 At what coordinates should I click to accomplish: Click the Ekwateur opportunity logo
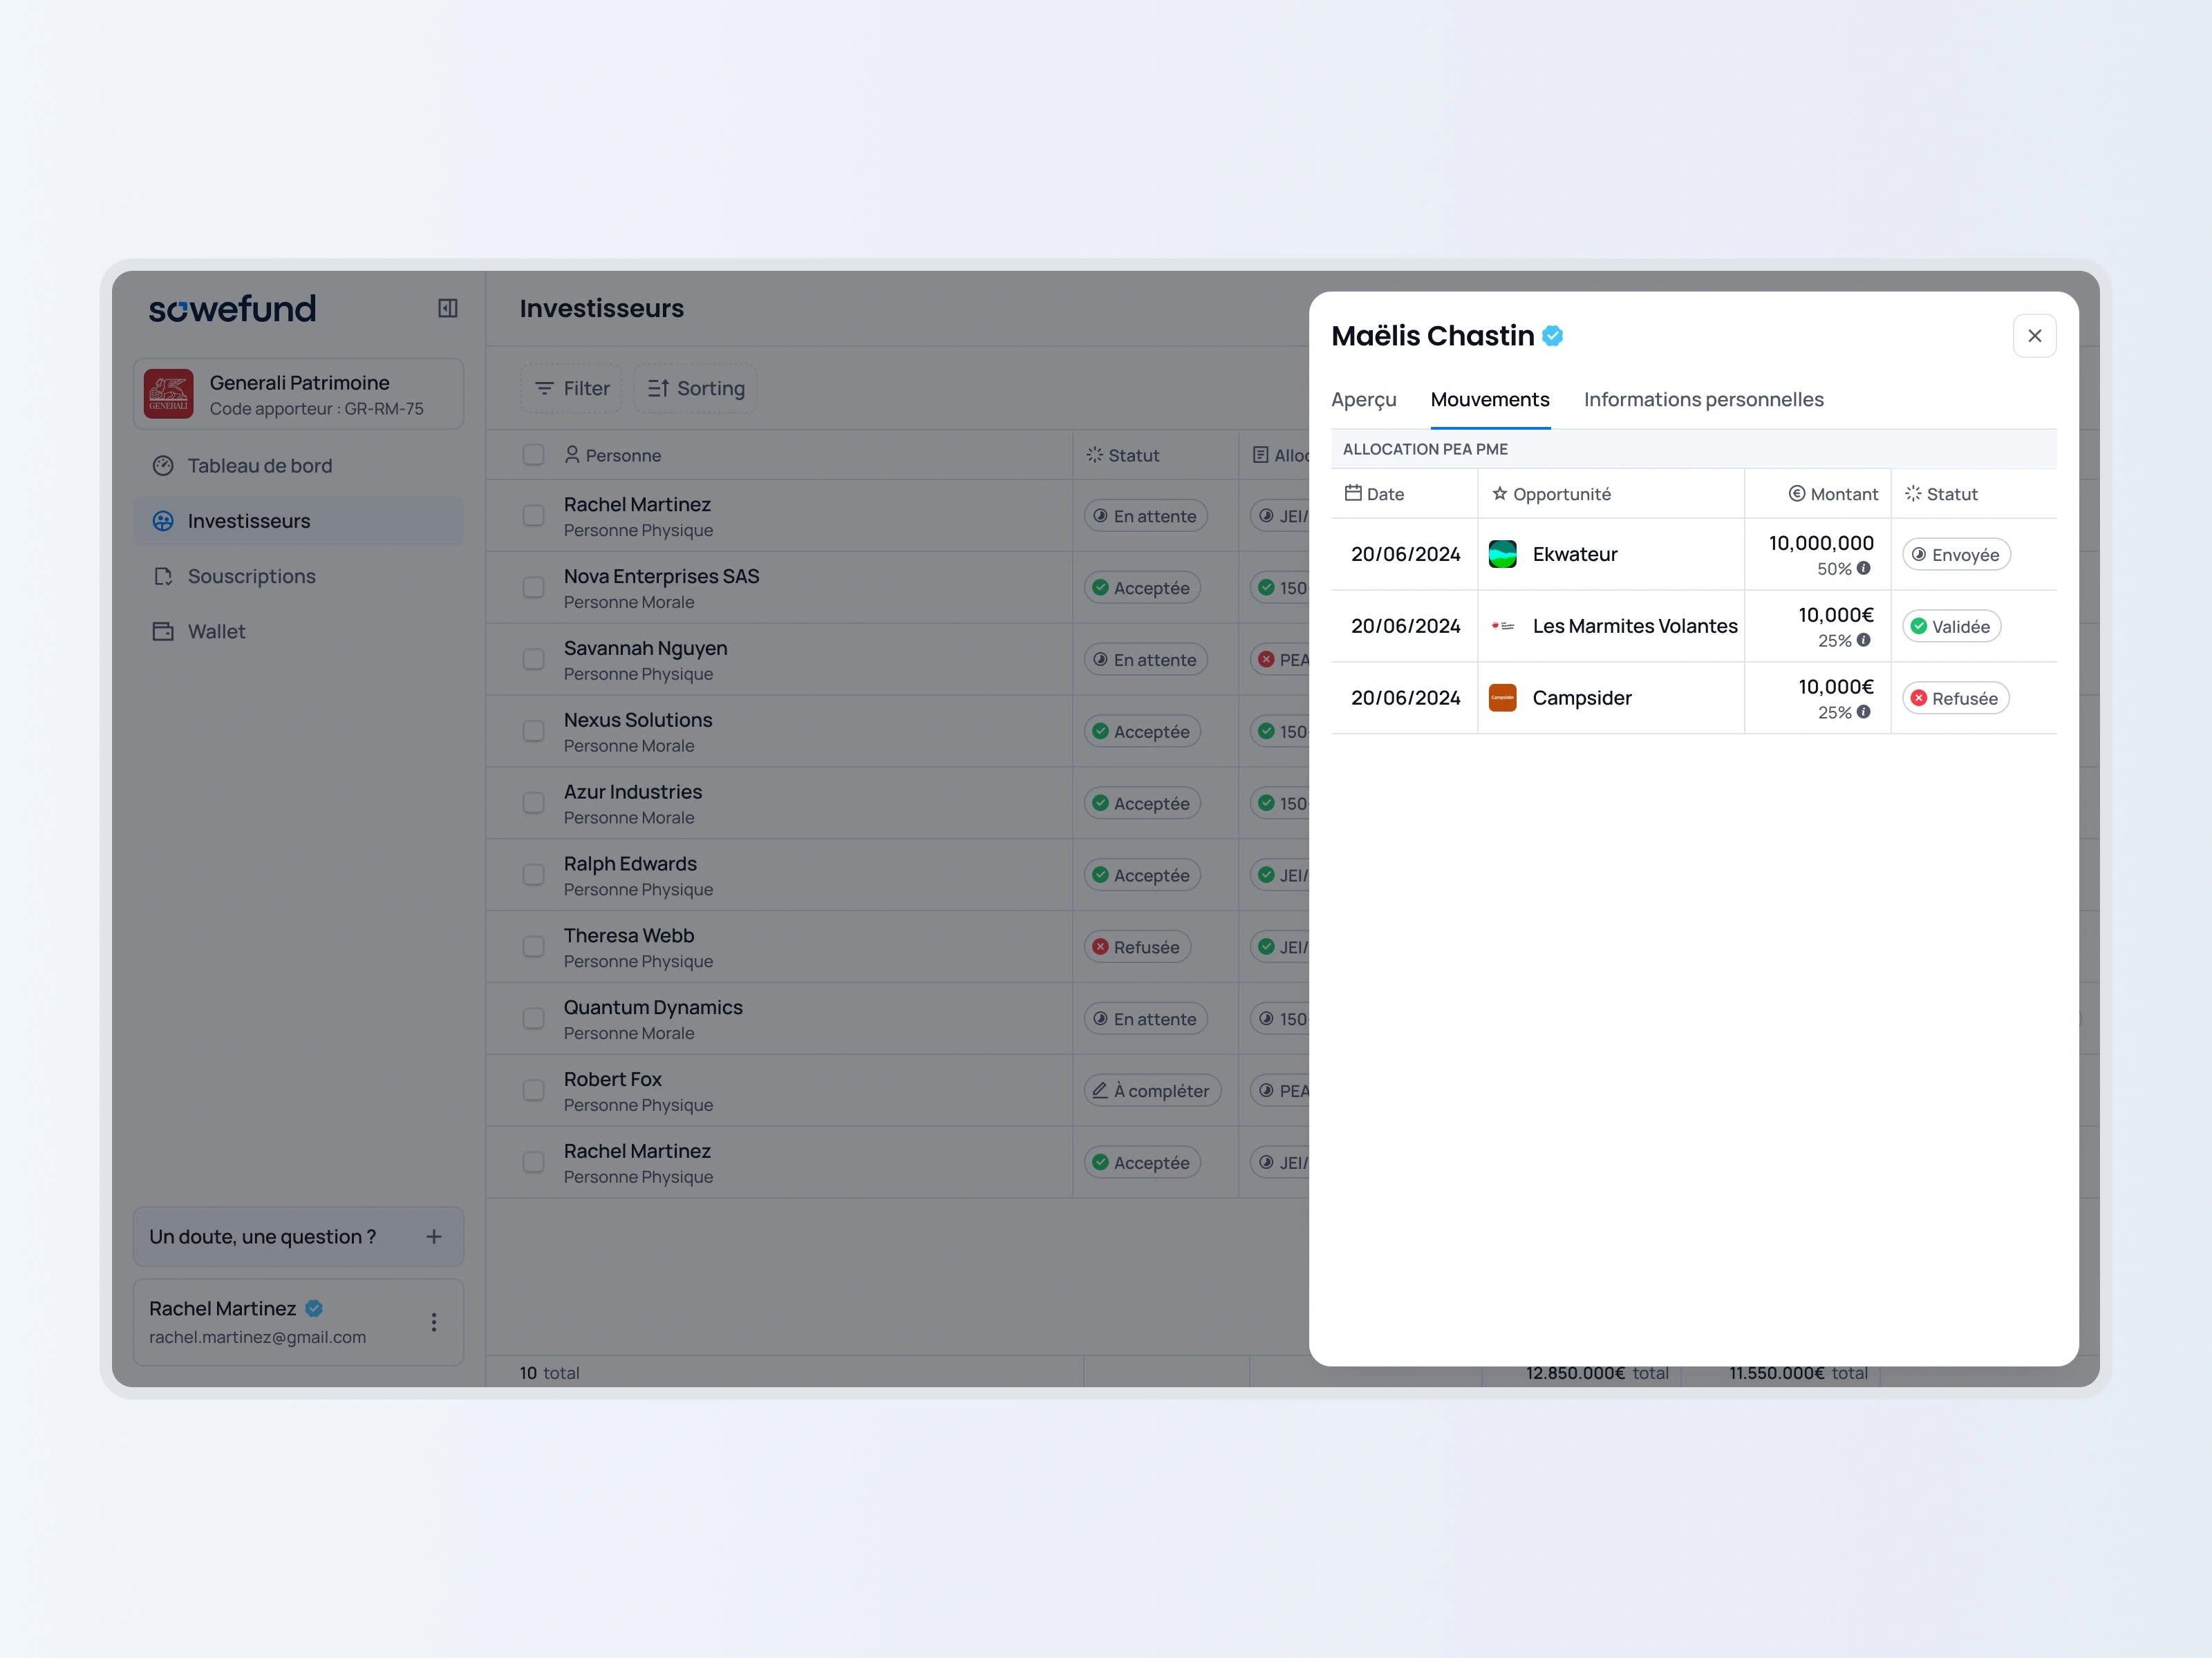click(1502, 553)
